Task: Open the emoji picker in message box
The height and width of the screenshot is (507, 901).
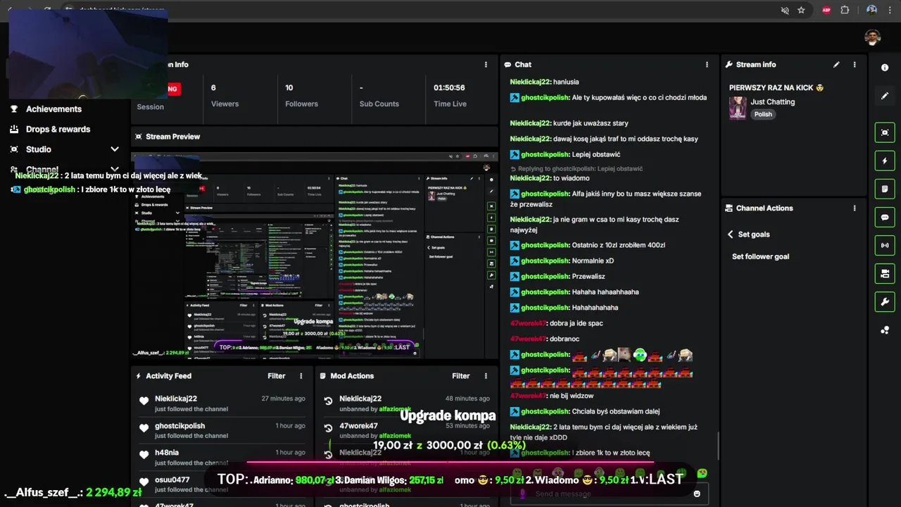Action: (697, 494)
